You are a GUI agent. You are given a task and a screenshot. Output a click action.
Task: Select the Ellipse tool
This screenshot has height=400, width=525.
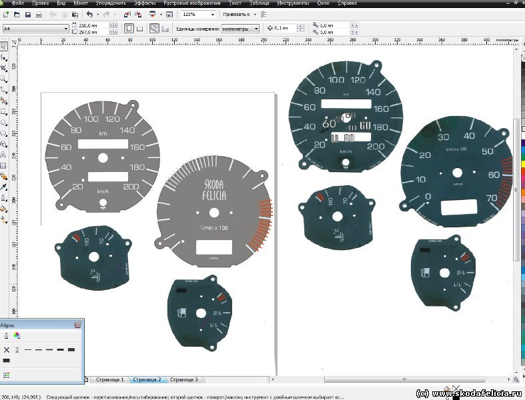(3, 123)
